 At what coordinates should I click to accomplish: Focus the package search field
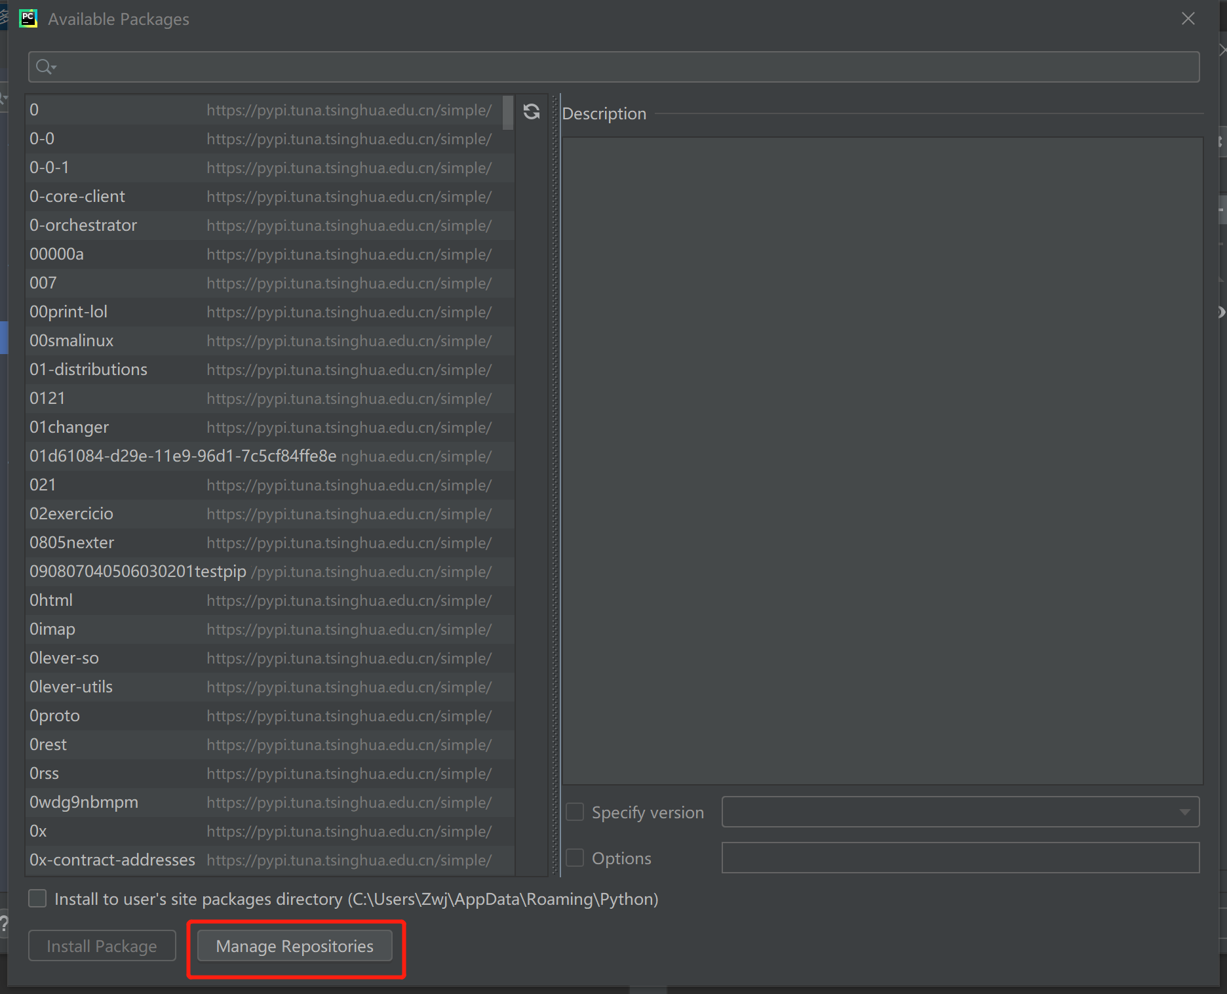pyautogui.click(x=614, y=67)
